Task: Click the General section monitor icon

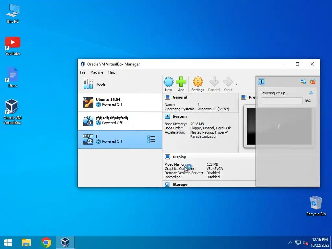Action: coord(168,97)
